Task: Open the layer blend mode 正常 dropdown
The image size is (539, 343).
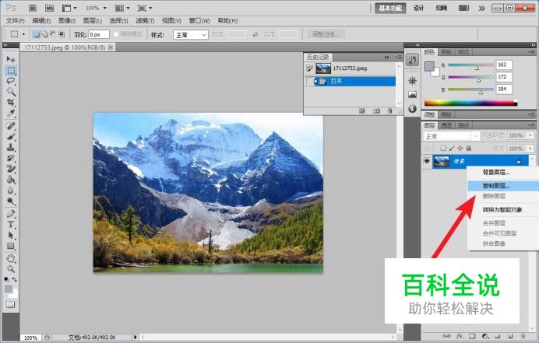Action: tap(451, 136)
